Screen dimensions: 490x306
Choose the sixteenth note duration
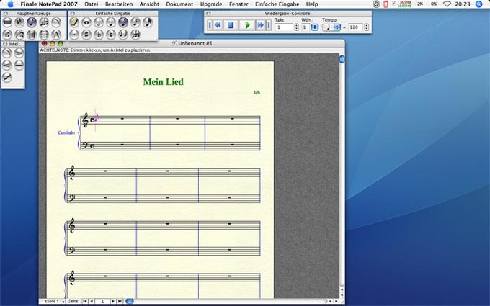click(x=135, y=22)
